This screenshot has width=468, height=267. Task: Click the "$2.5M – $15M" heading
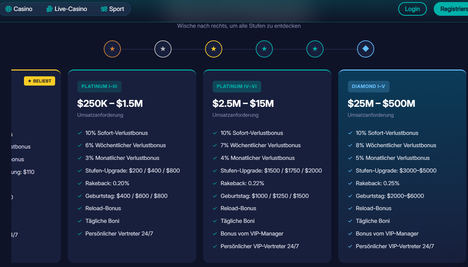[x=243, y=103]
